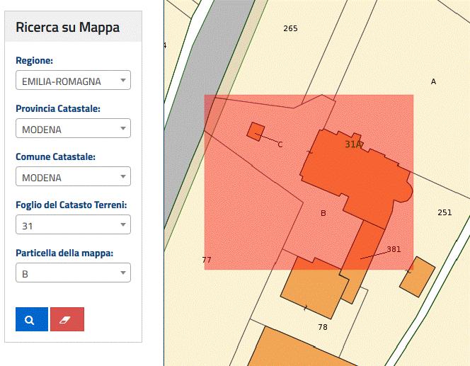Click parcel 251 on the map

445,212
